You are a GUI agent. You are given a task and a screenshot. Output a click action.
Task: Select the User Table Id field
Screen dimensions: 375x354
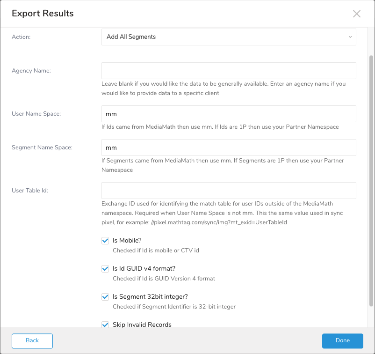coord(229,191)
